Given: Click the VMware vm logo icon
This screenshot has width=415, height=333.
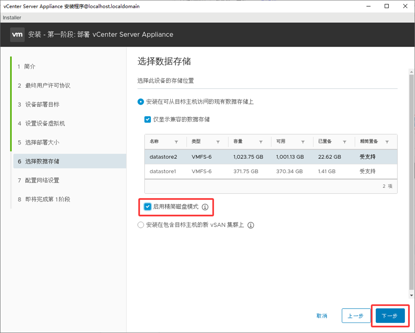Looking at the screenshot, I should [x=17, y=34].
